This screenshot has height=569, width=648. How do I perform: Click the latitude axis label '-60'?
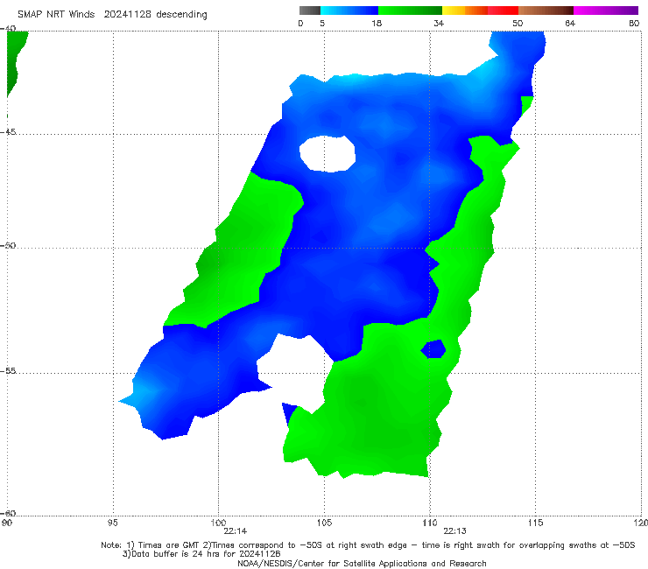tap(8, 513)
